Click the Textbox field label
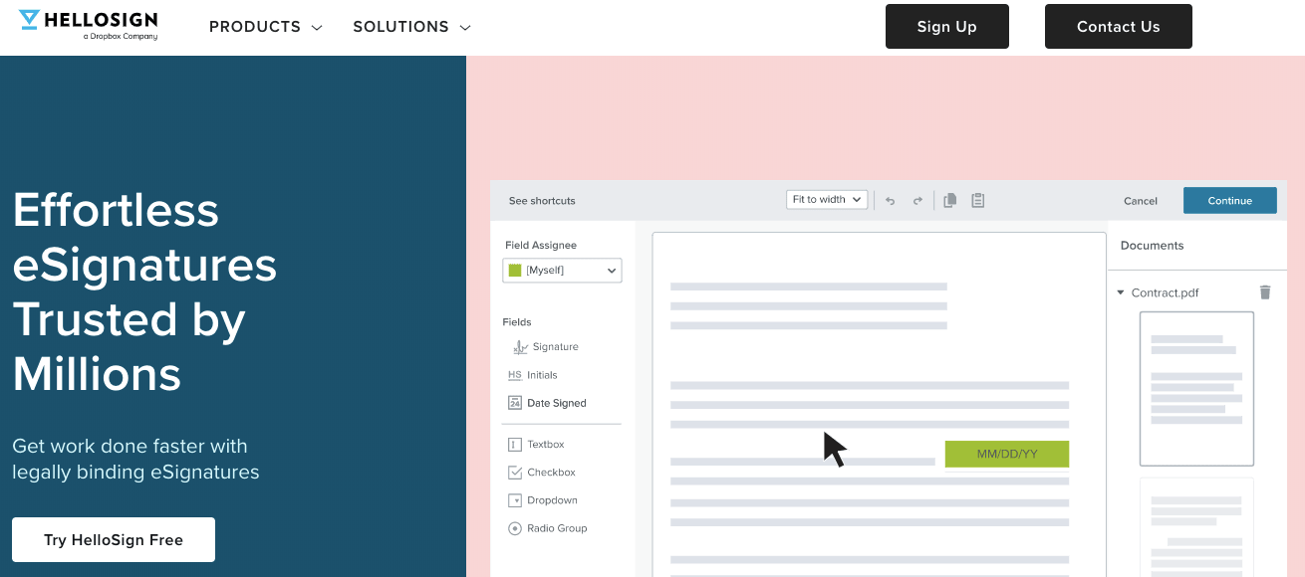The height and width of the screenshot is (577, 1305). (546, 445)
